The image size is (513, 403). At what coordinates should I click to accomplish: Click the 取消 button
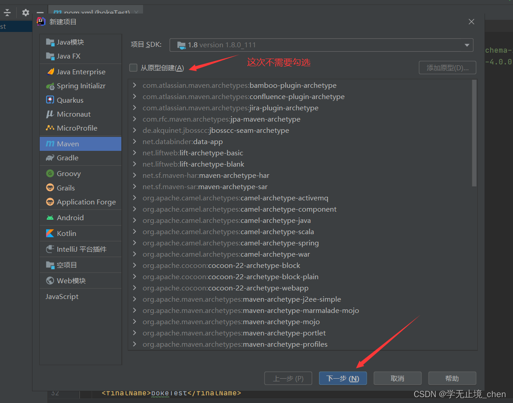(x=397, y=378)
